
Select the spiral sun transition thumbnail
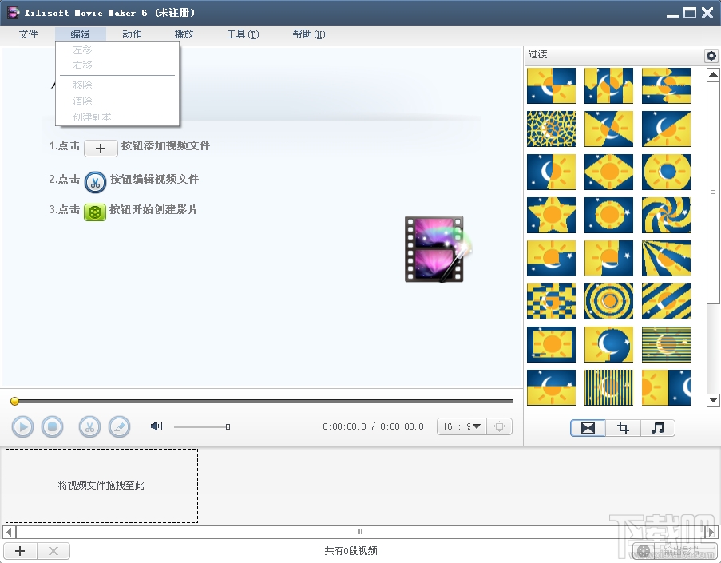(x=666, y=216)
